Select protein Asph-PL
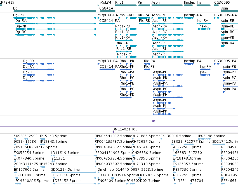 (168, 75)
